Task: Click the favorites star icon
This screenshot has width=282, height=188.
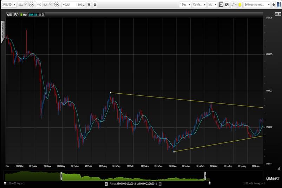Action: [274, 5]
